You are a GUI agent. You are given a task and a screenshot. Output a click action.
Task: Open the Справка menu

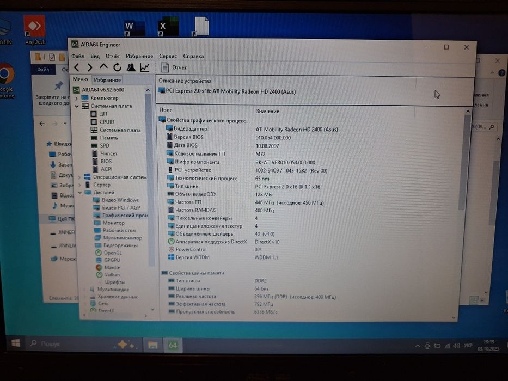coord(193,56)
